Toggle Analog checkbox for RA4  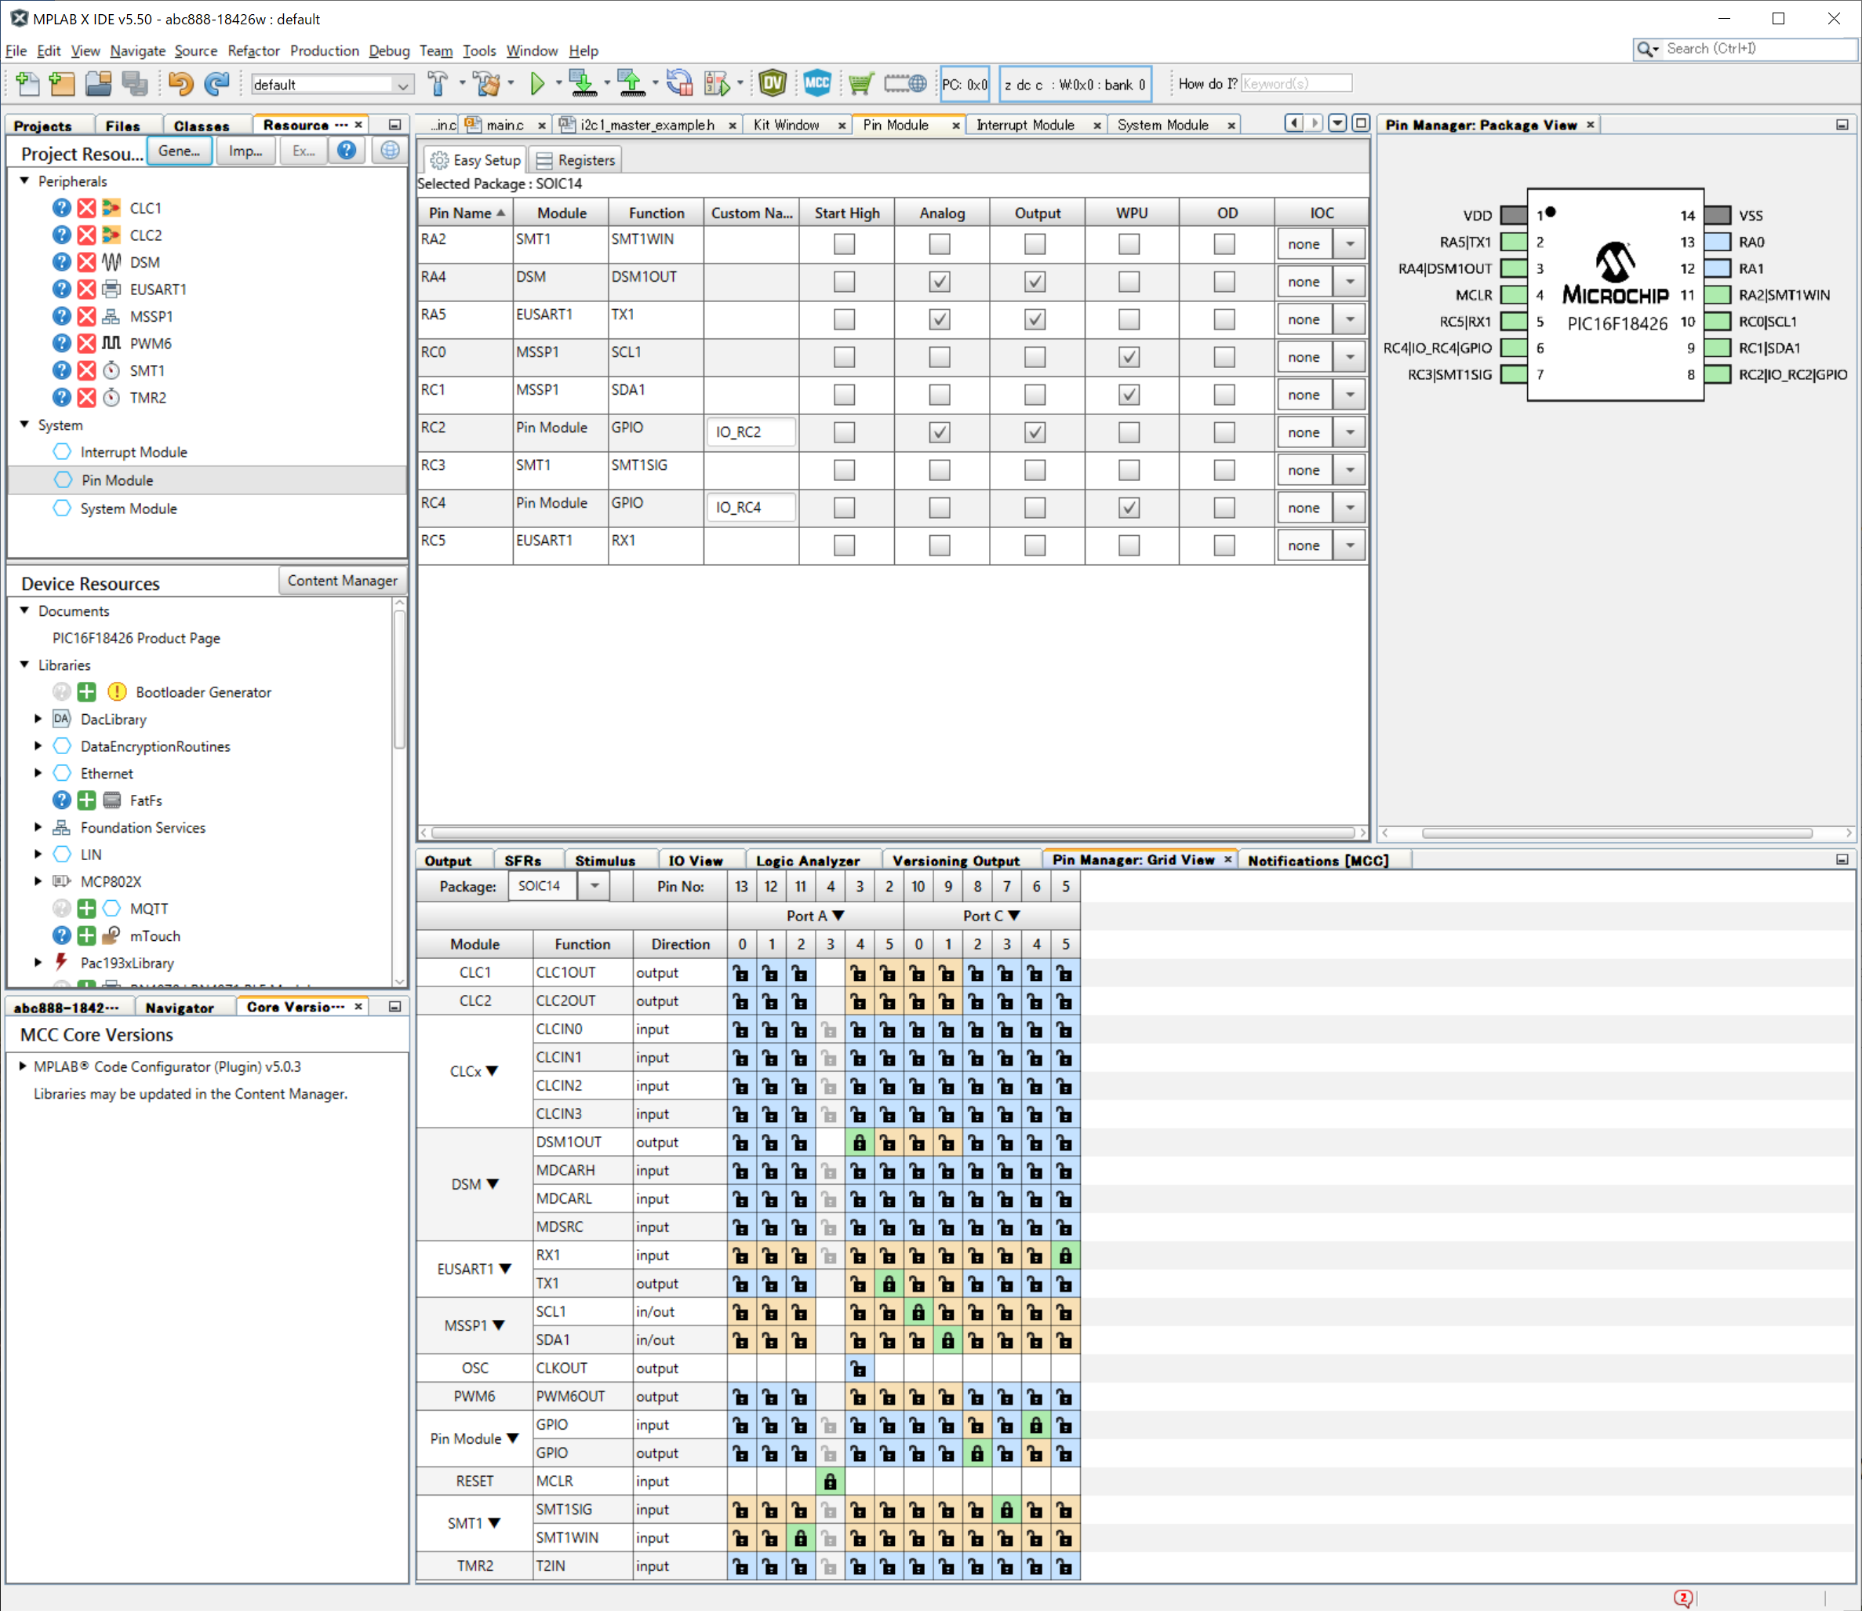[x=940, y=282]
